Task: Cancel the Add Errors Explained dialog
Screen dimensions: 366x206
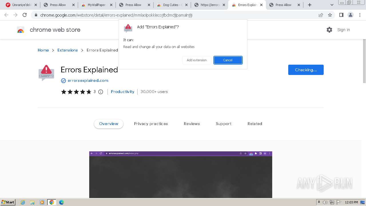Action: [x=228, y=60]
